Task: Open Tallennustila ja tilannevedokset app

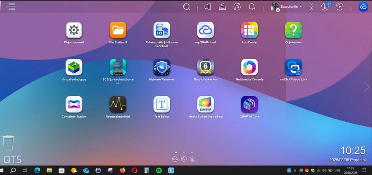Action: pos(162,30)
